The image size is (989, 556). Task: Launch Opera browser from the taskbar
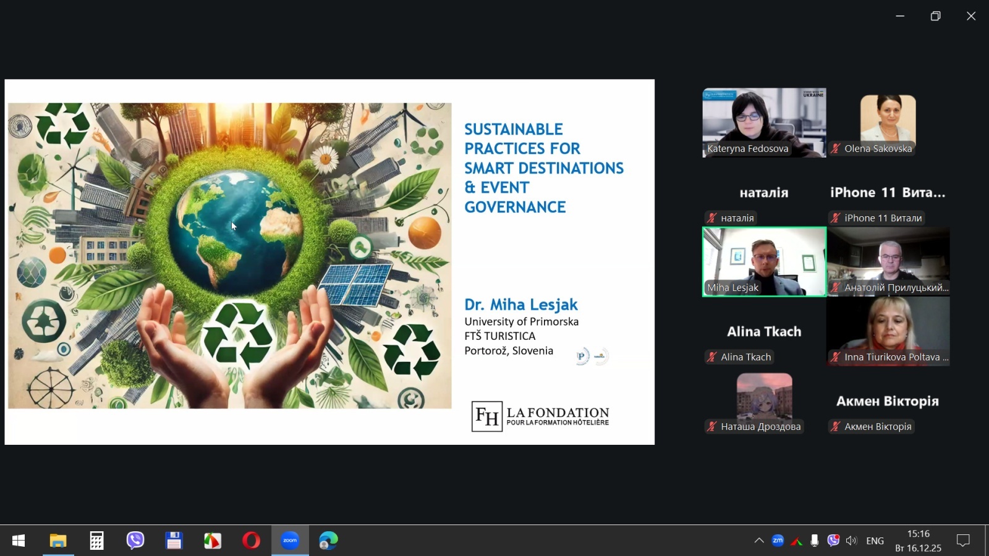coord(251,541)
